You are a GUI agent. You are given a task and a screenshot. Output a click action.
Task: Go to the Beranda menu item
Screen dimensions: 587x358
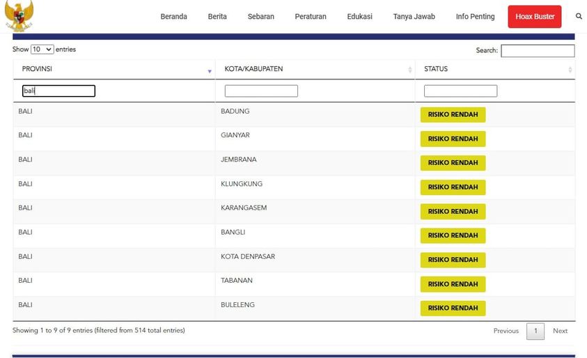coord(173,17)
